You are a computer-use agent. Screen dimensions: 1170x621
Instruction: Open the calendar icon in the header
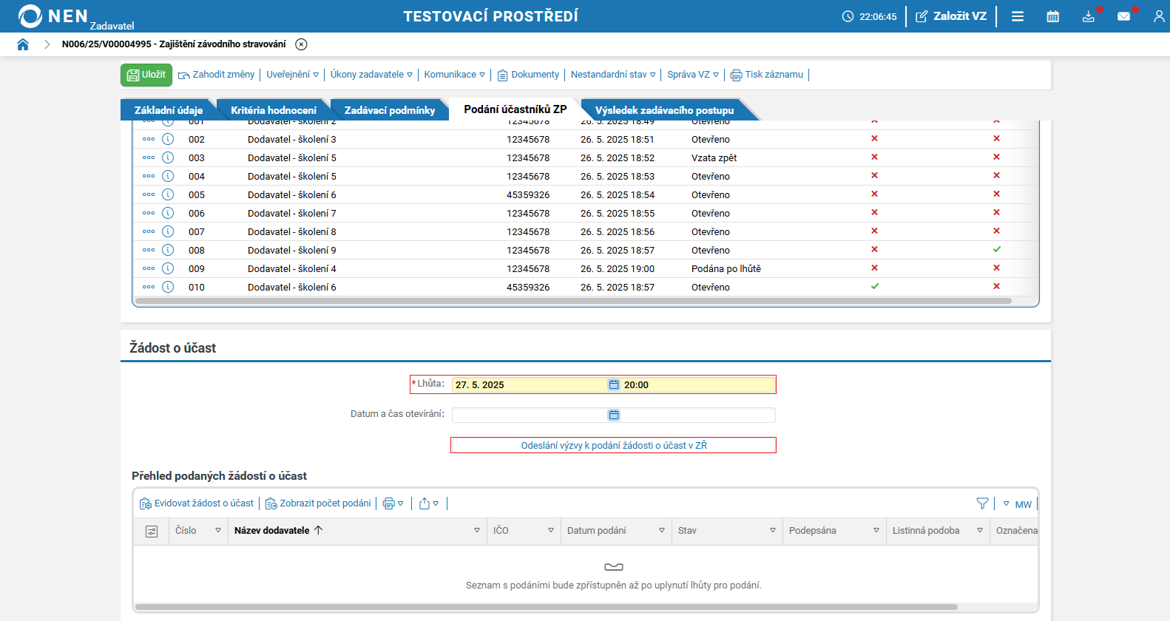(1053, 16)
